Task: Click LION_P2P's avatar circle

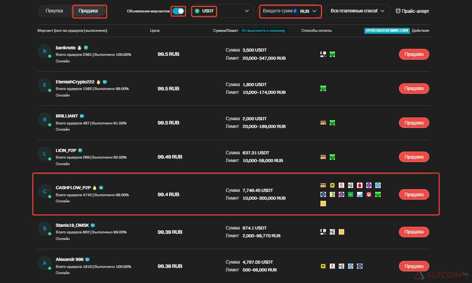Action: [x=45, y=154]
